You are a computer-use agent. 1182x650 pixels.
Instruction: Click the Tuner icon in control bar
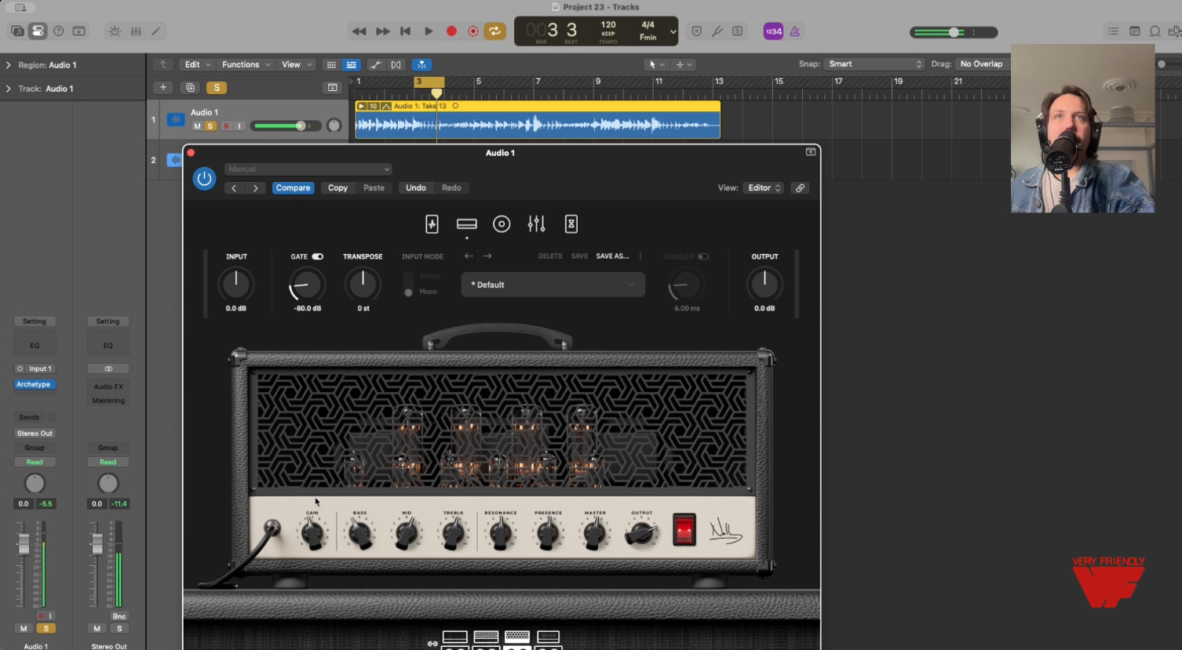pyautogui.click(x=717, y=31)
